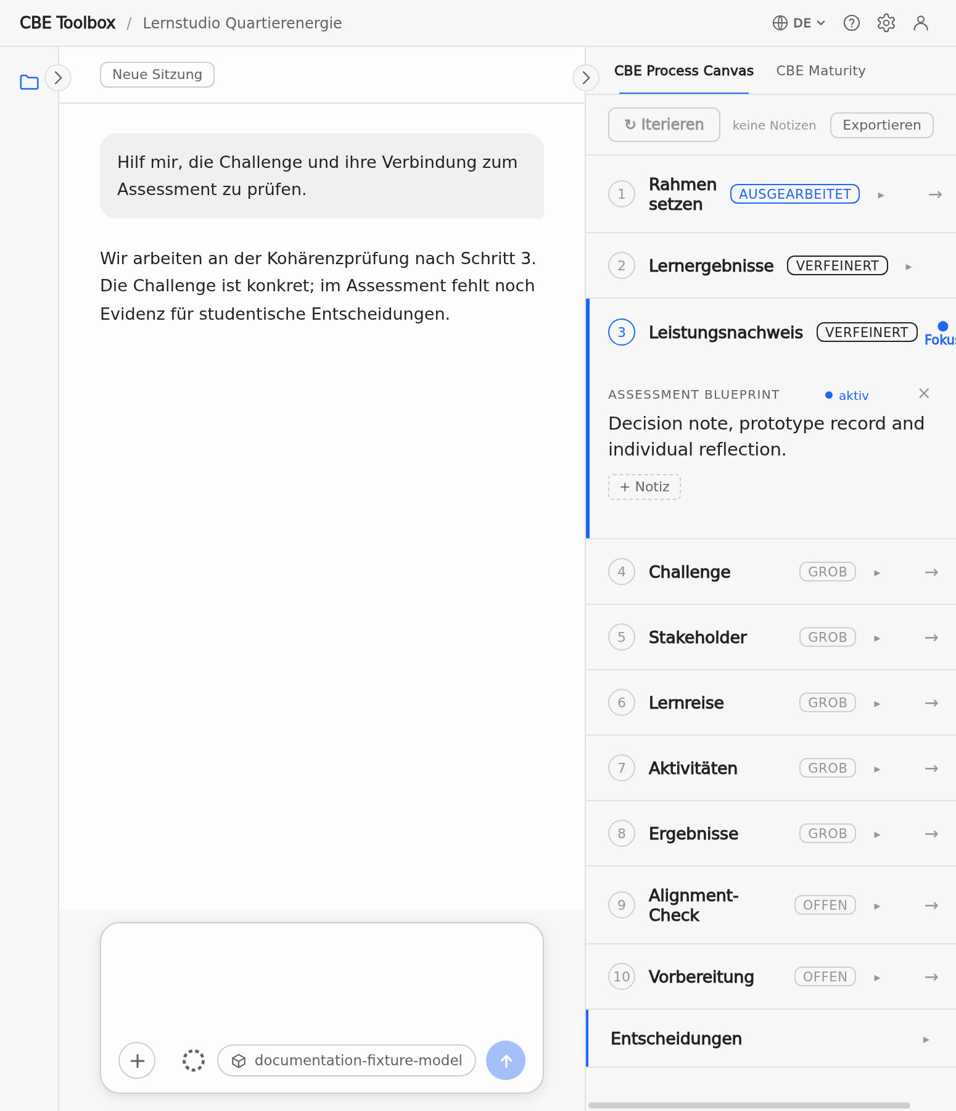Expand the Rahmen setzen disclosure triangle
The height and width of the screenshot is (1111, 956).
coord(881,195)
